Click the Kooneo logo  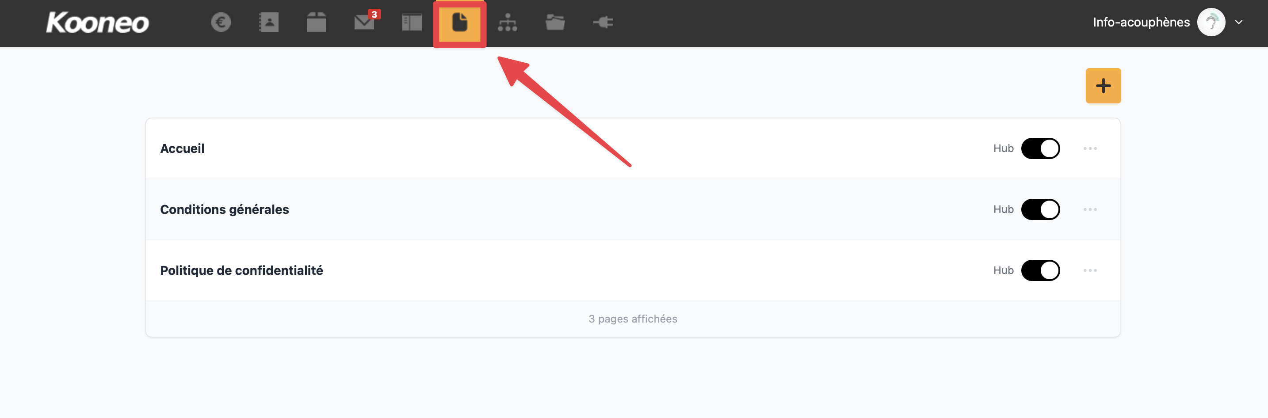pyautogui.click(x=97, y=23)
